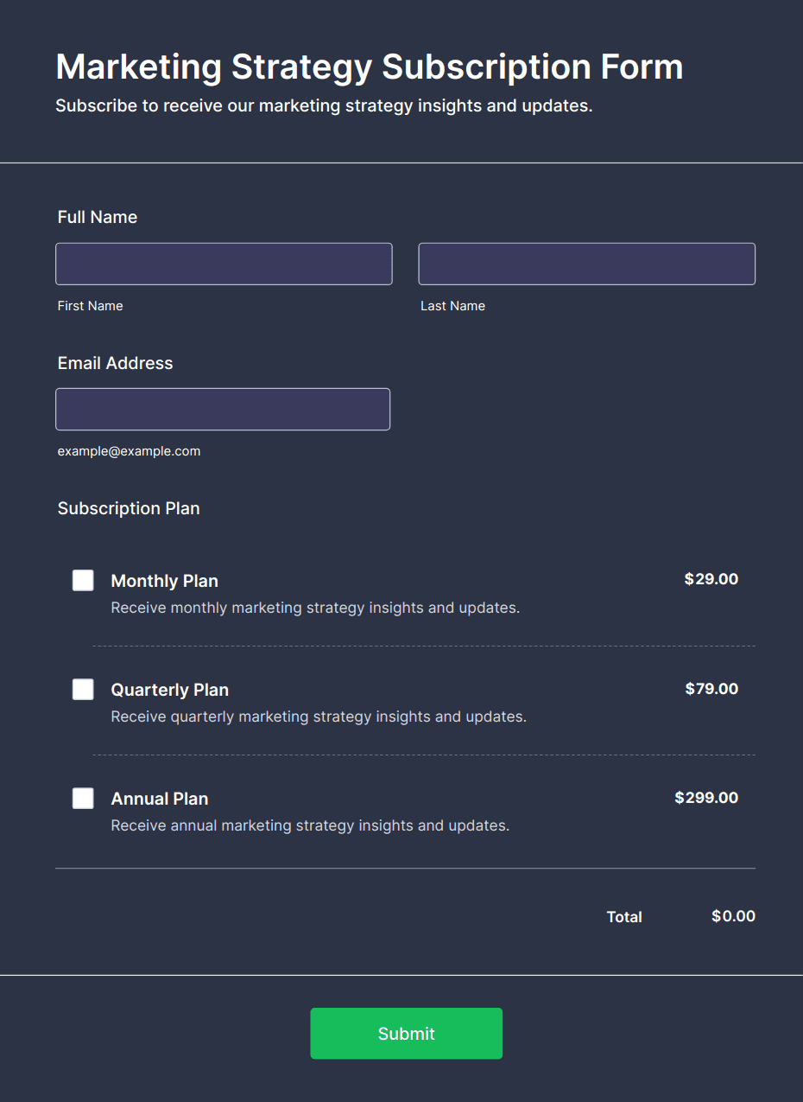The width and height of the screenshot is (803, 1102).
Task: Click the Email Address label
Action: [x=116, y=363]
